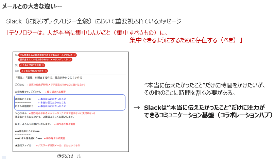The image size is (274, 159).
Task: Click the signature line 署名あいうえお
Action: coord(27,131)
